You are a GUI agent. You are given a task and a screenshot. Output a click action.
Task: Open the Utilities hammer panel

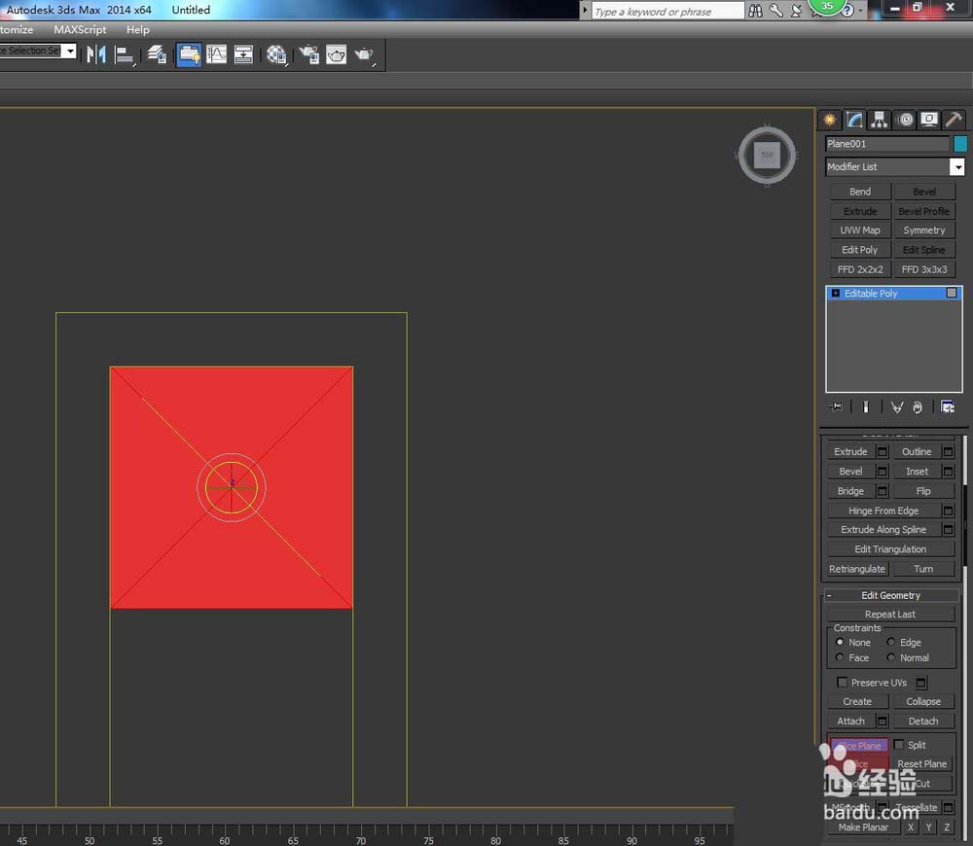(954, 120)
